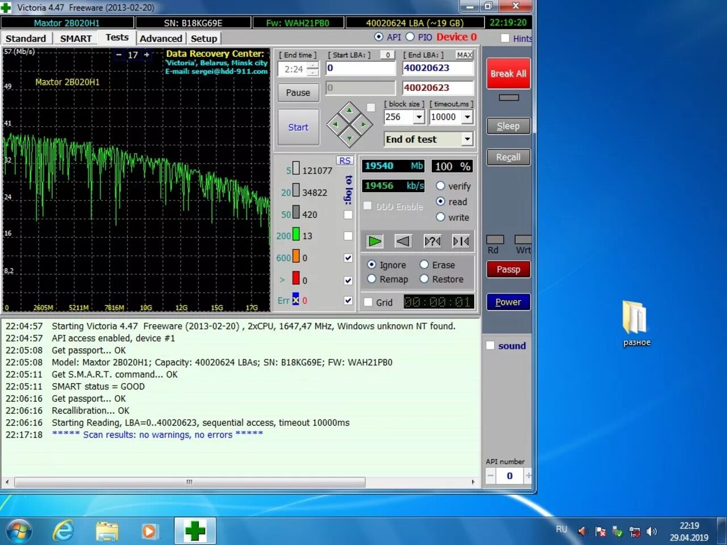This screenshot has width=727, height=545.
Task: Click the Start LBA input field
Action: [x=361, y=68]
